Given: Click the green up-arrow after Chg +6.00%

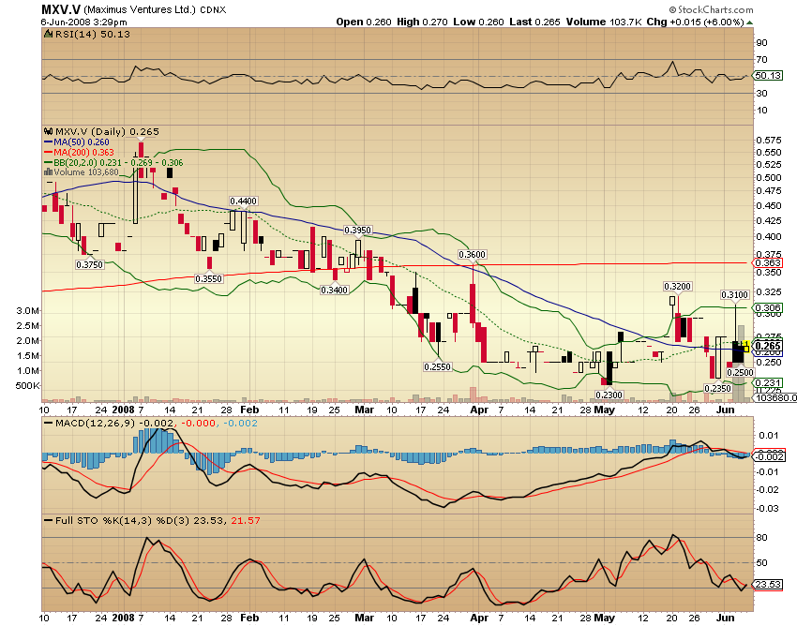Looking at the screenshot, I should pyautogui.click(x=750, y=22).
